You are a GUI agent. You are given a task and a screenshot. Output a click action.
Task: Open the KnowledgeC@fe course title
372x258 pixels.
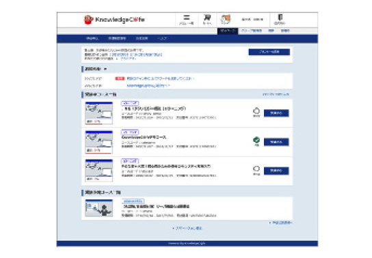(144, 137)
